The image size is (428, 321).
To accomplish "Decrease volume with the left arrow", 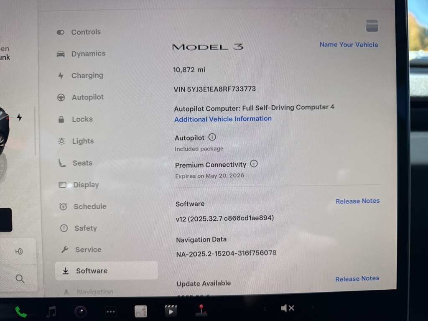I will (x=264, y=309).
